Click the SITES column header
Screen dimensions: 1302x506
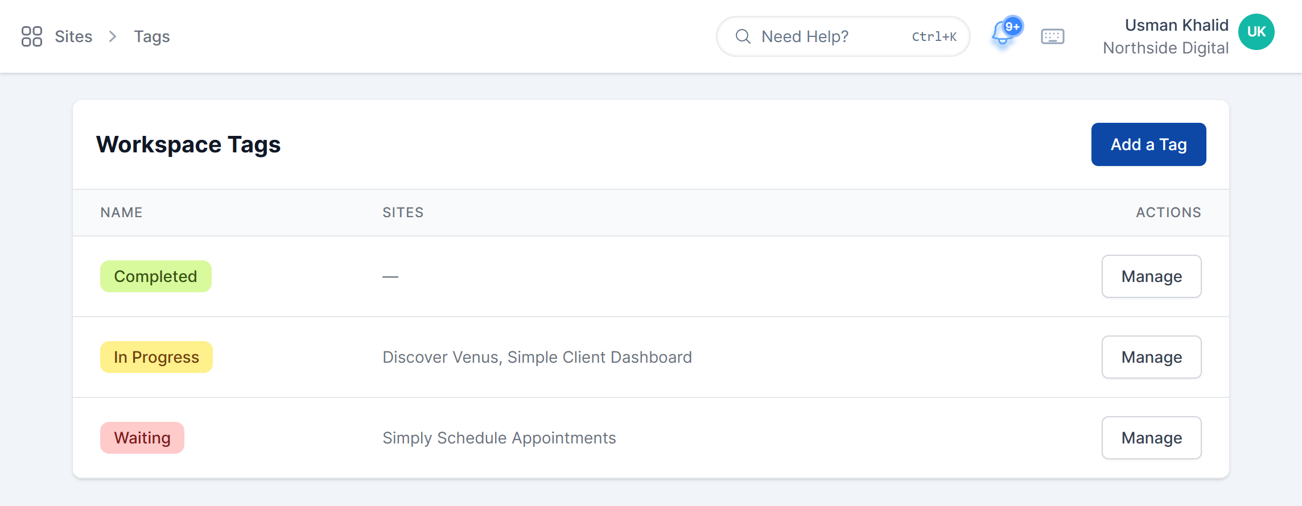403,212
